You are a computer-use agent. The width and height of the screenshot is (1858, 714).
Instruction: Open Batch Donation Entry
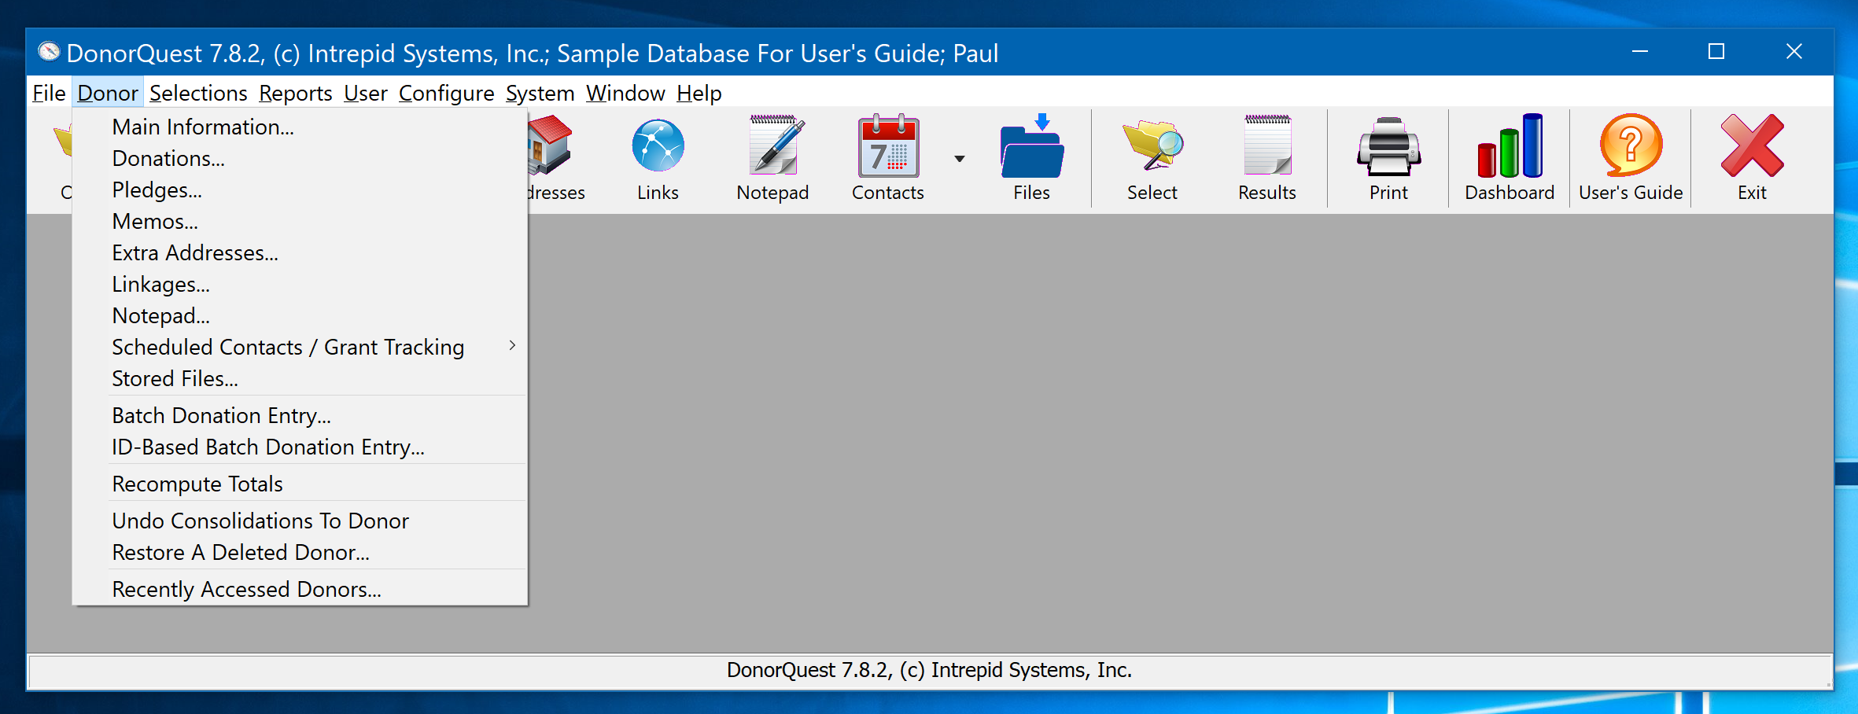[300, 415]
